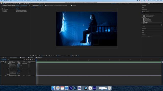Open Finder from the Dock
163x91 pixels.
pyautogui.click(x=53, y=88)
